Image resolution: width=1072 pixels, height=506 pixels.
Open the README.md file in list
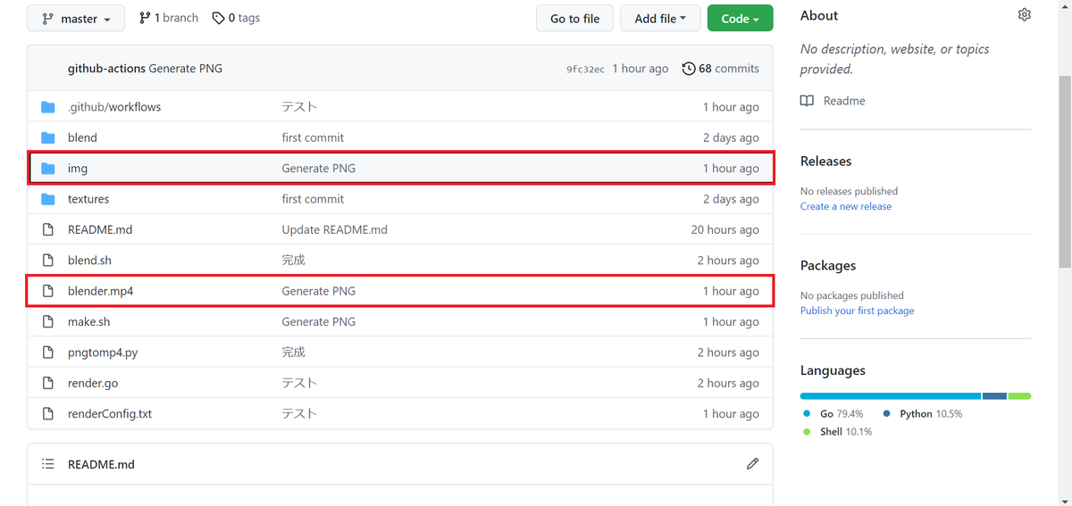click(100, 229)
